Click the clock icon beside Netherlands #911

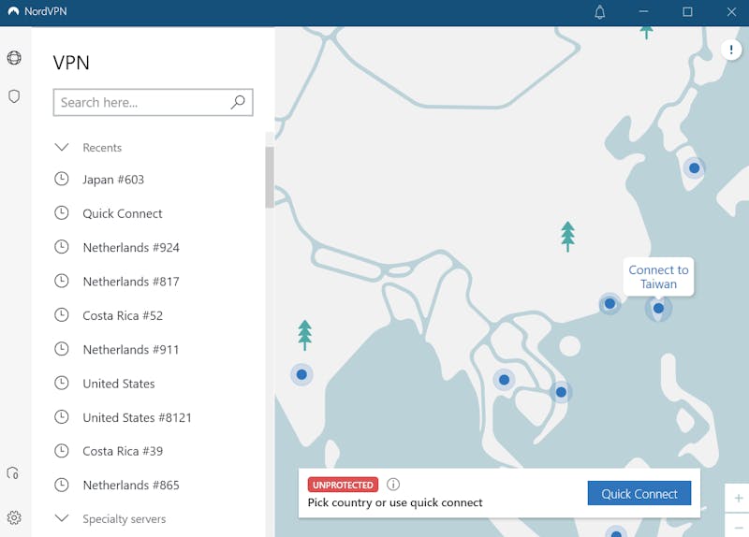[x=61, y=349]
